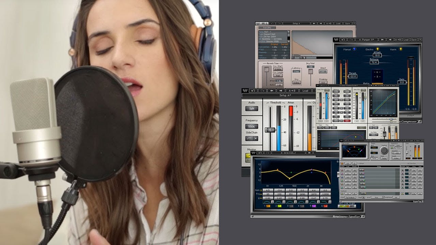Toggle EQ band 6 red switch
The image size is (436, 245).
click(x=326, y=206)
